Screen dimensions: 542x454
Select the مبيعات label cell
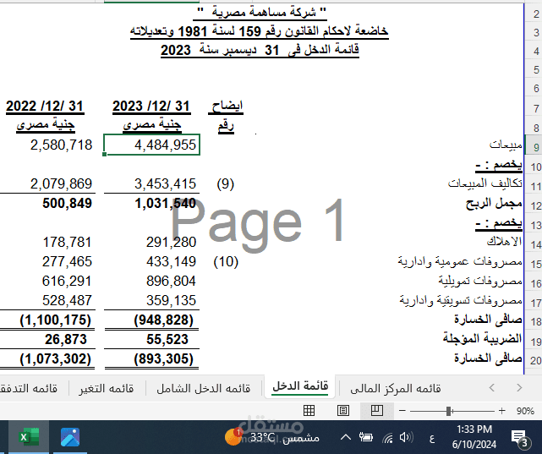(506, 145)
